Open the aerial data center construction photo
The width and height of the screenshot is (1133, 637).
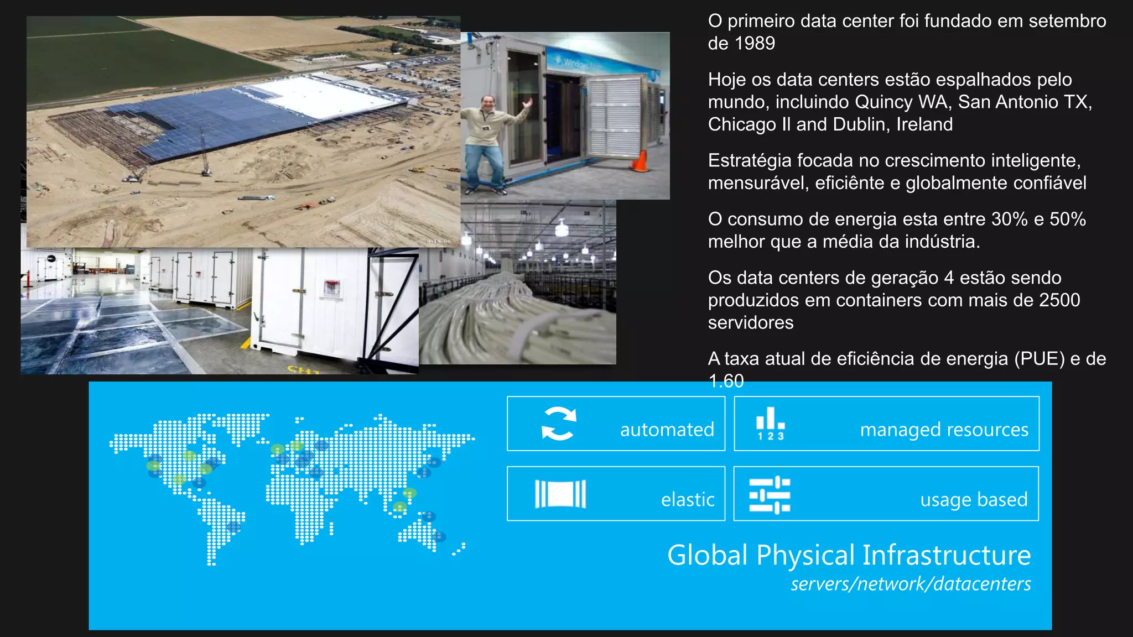pos(243,132)
